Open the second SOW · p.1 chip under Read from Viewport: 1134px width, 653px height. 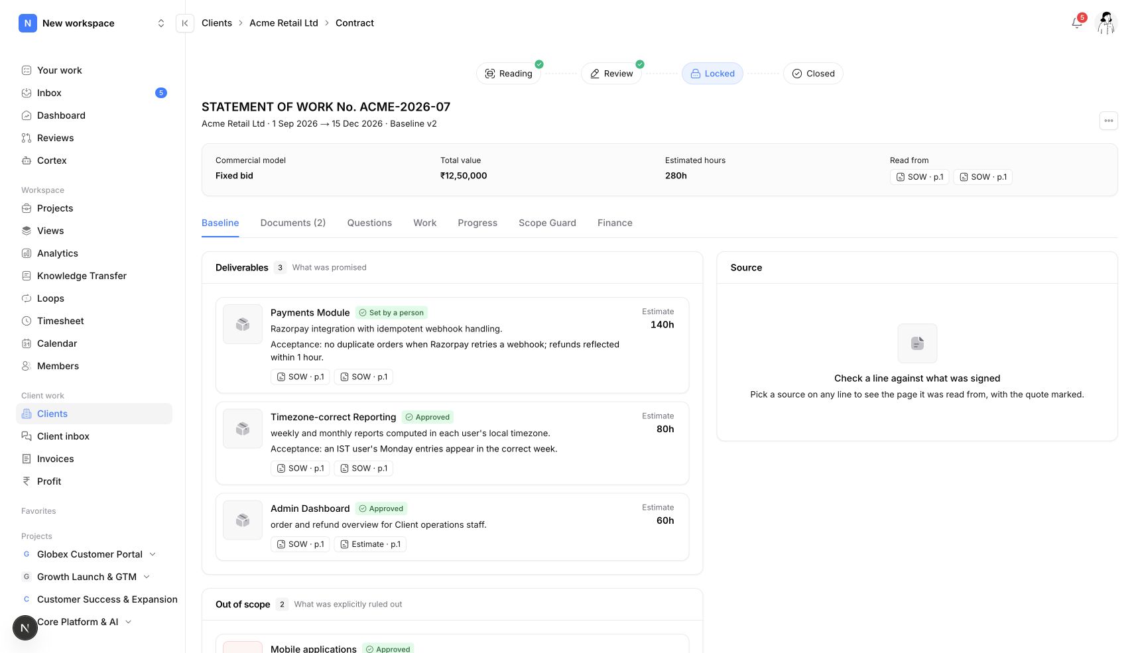pyautogui.click(x=983, y=177)
